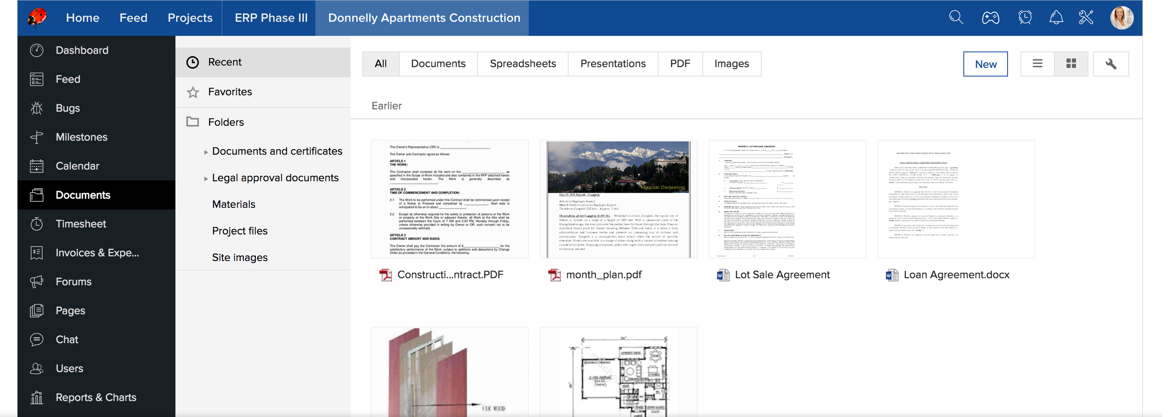Expand the Legal approval documents folder
Image resolution: width=1168 pixels, height=417 pixels.
tap(206, 179)
